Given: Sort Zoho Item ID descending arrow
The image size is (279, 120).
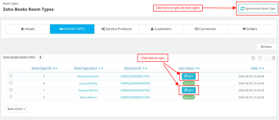Looking at the screenshot, I should tap(144, 69).
